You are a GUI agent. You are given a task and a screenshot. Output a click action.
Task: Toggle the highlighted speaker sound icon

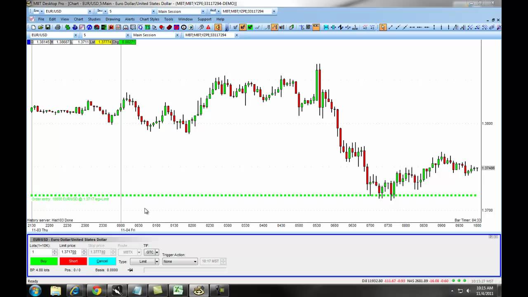[218, 27]
